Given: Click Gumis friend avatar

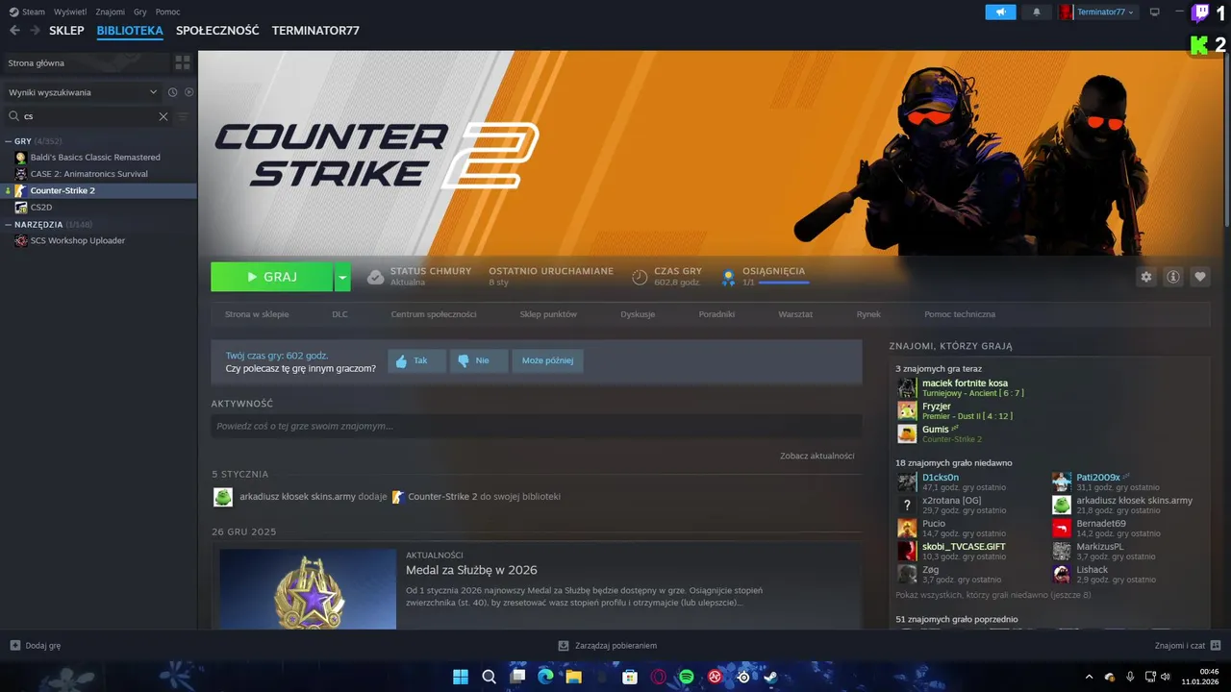Looking at the screenshot, I should click(x=907, y=433).
